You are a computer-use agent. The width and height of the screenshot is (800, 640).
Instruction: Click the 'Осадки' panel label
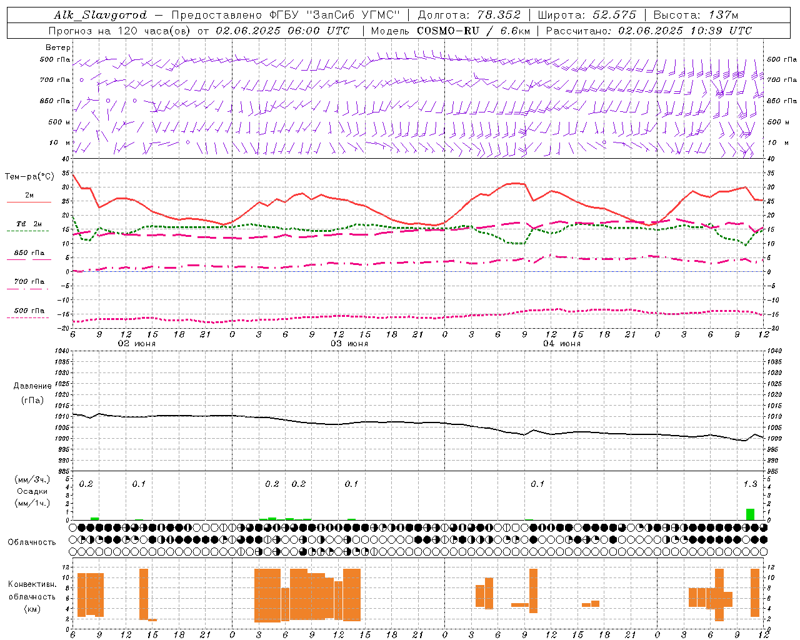[32, 491]
